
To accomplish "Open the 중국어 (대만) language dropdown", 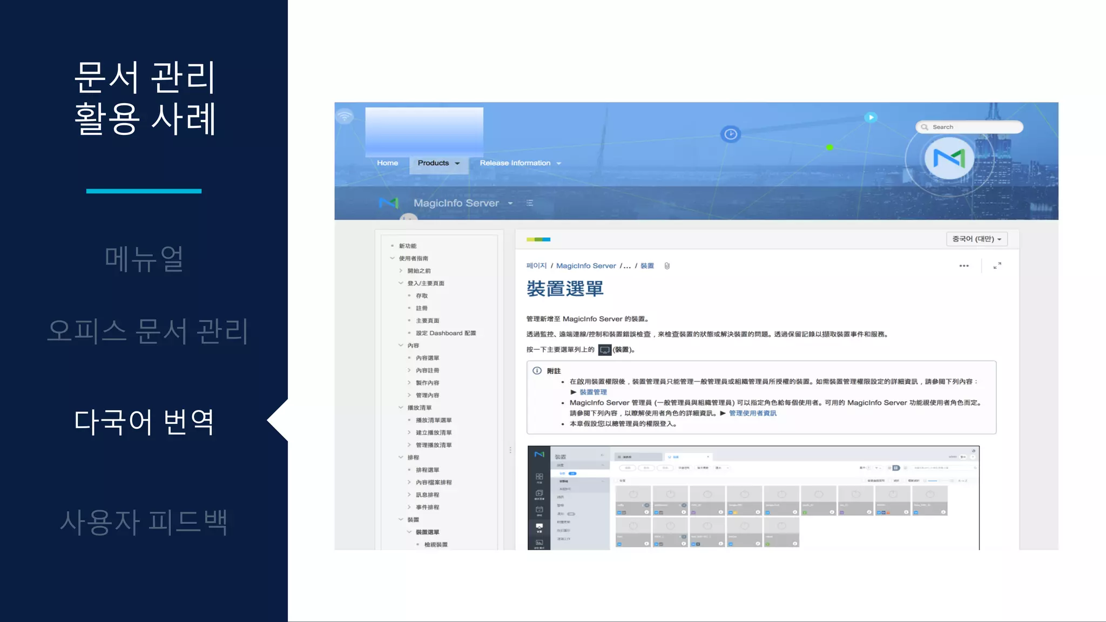I will tap(976, 239).
